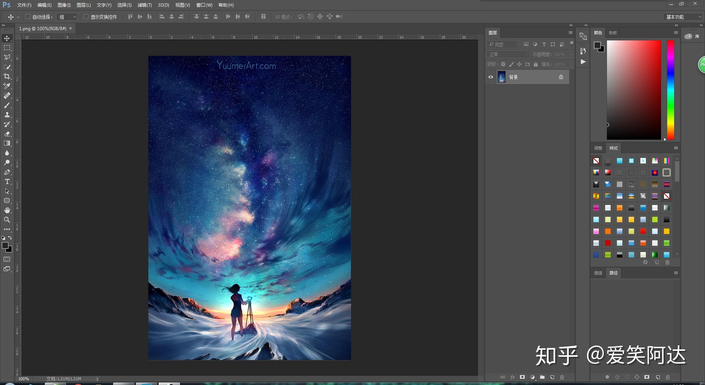Switch to the 通道 tab
705x385 pixels.
[598, 273]
